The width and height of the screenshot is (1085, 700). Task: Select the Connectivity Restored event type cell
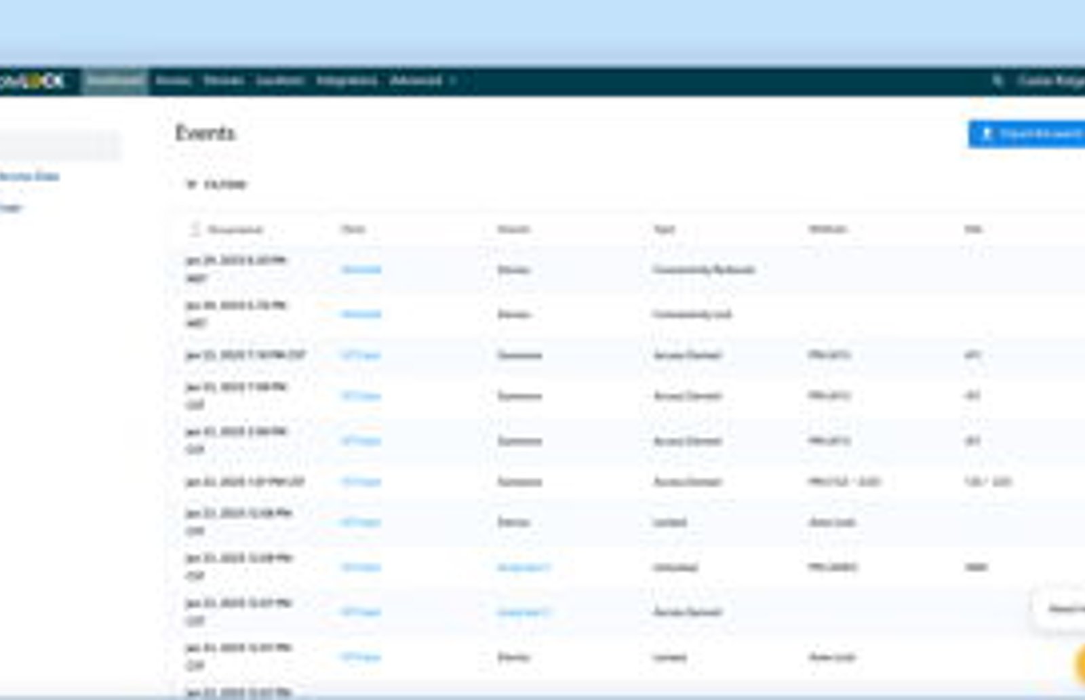(x=703, y=269)
